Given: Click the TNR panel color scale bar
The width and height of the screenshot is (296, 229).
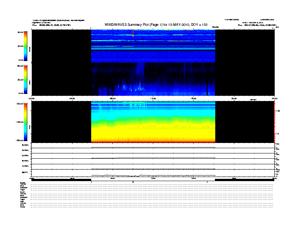Looking at the screenshot, I should [x=25, y=122].
